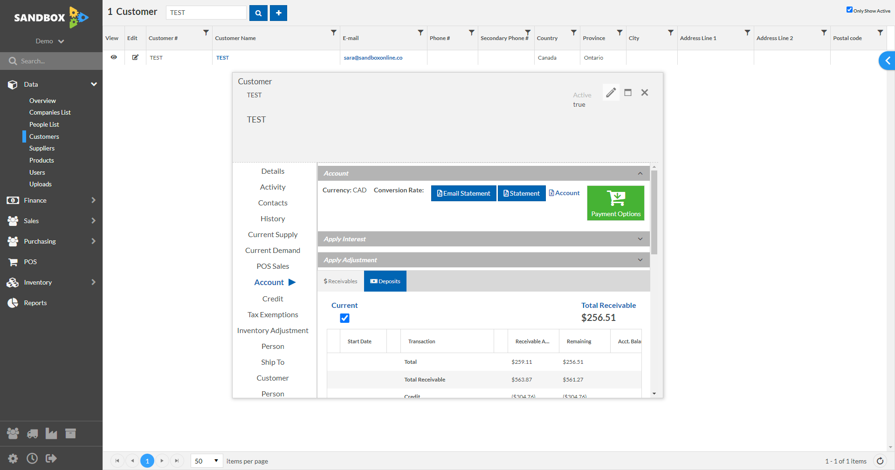Click the Statement button
Viewport: 895px width, 470px height.
coord(522,193)
